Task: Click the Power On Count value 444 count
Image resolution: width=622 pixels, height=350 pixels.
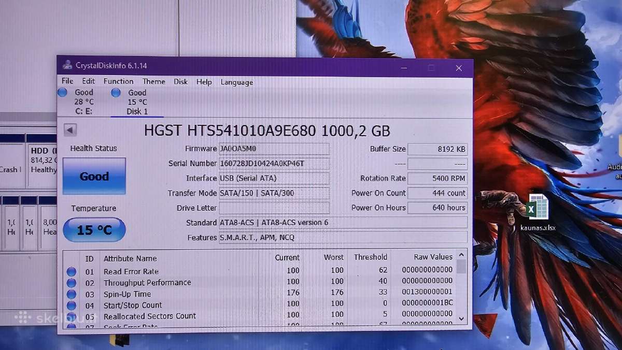Action: (437, 193)
